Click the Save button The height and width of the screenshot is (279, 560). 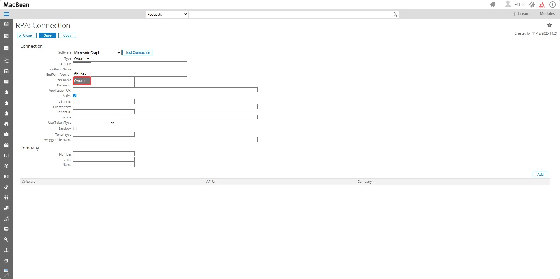coord(47,35)
